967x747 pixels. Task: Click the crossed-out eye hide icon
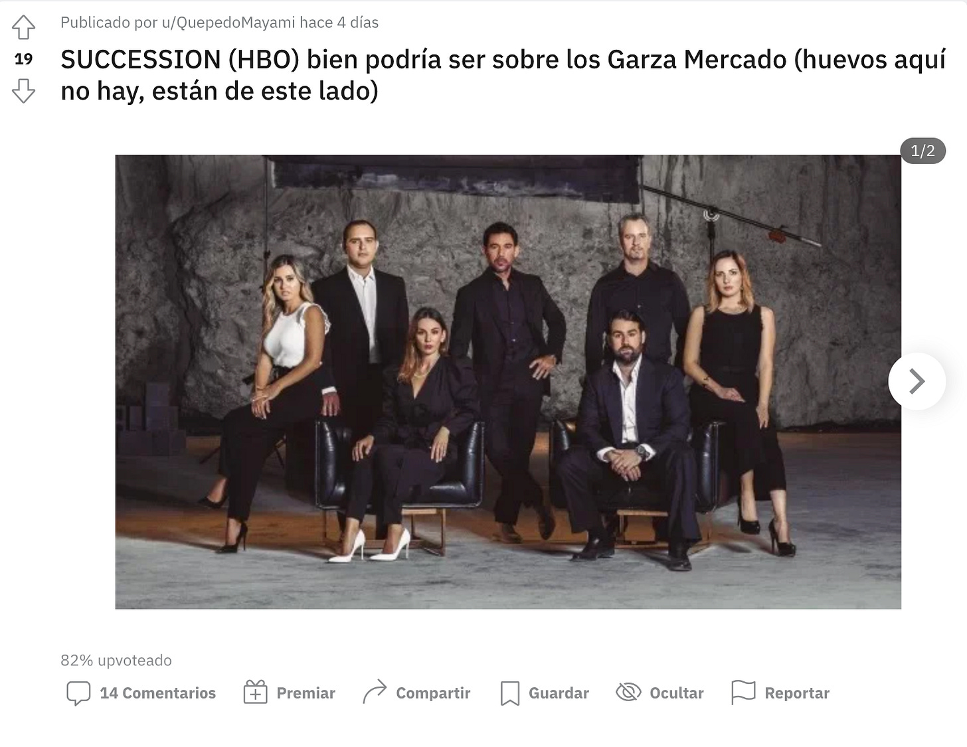point(628,693)
